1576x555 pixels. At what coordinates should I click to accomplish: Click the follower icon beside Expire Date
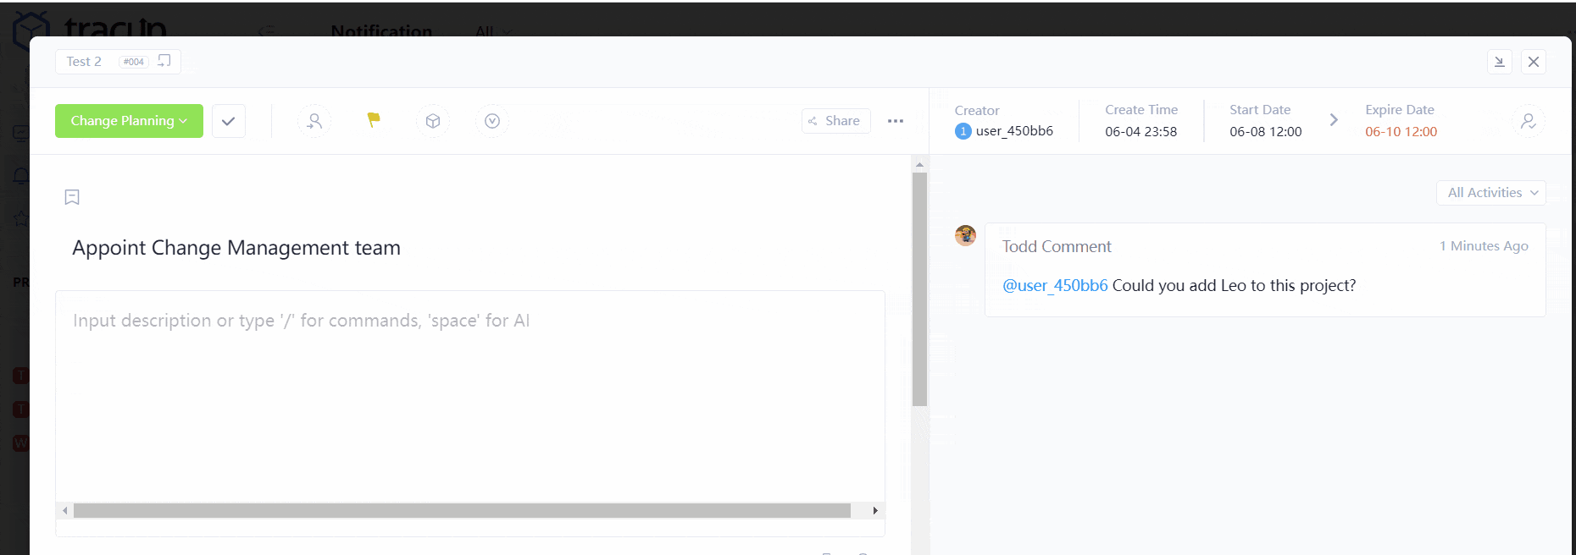pyautogui.click(x=1528, y=121)
